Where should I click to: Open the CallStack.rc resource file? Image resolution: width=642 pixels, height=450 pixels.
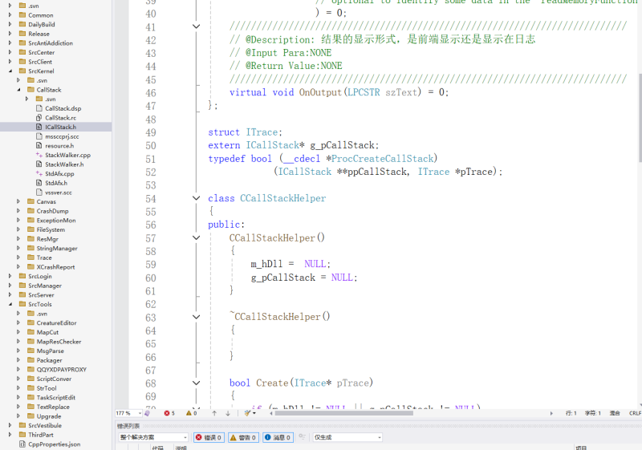tap(60, 118)
